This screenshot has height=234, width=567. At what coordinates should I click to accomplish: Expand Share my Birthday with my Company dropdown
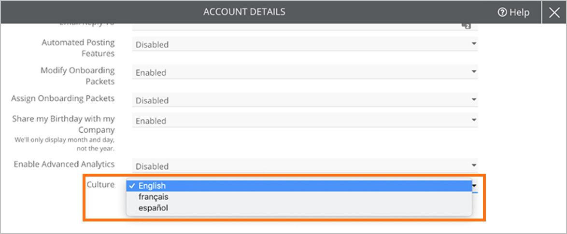pos(305,121)
